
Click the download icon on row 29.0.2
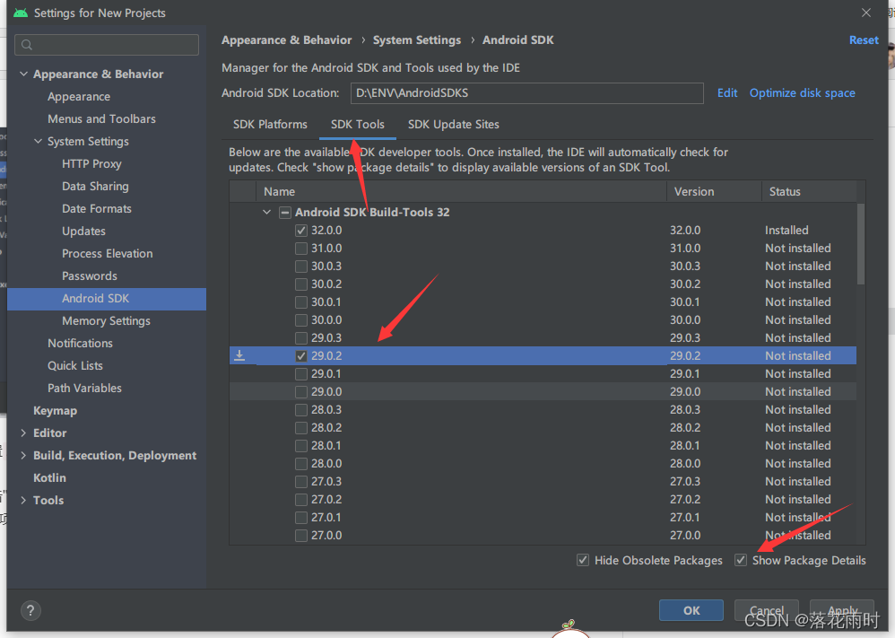(x=239, y=355)
